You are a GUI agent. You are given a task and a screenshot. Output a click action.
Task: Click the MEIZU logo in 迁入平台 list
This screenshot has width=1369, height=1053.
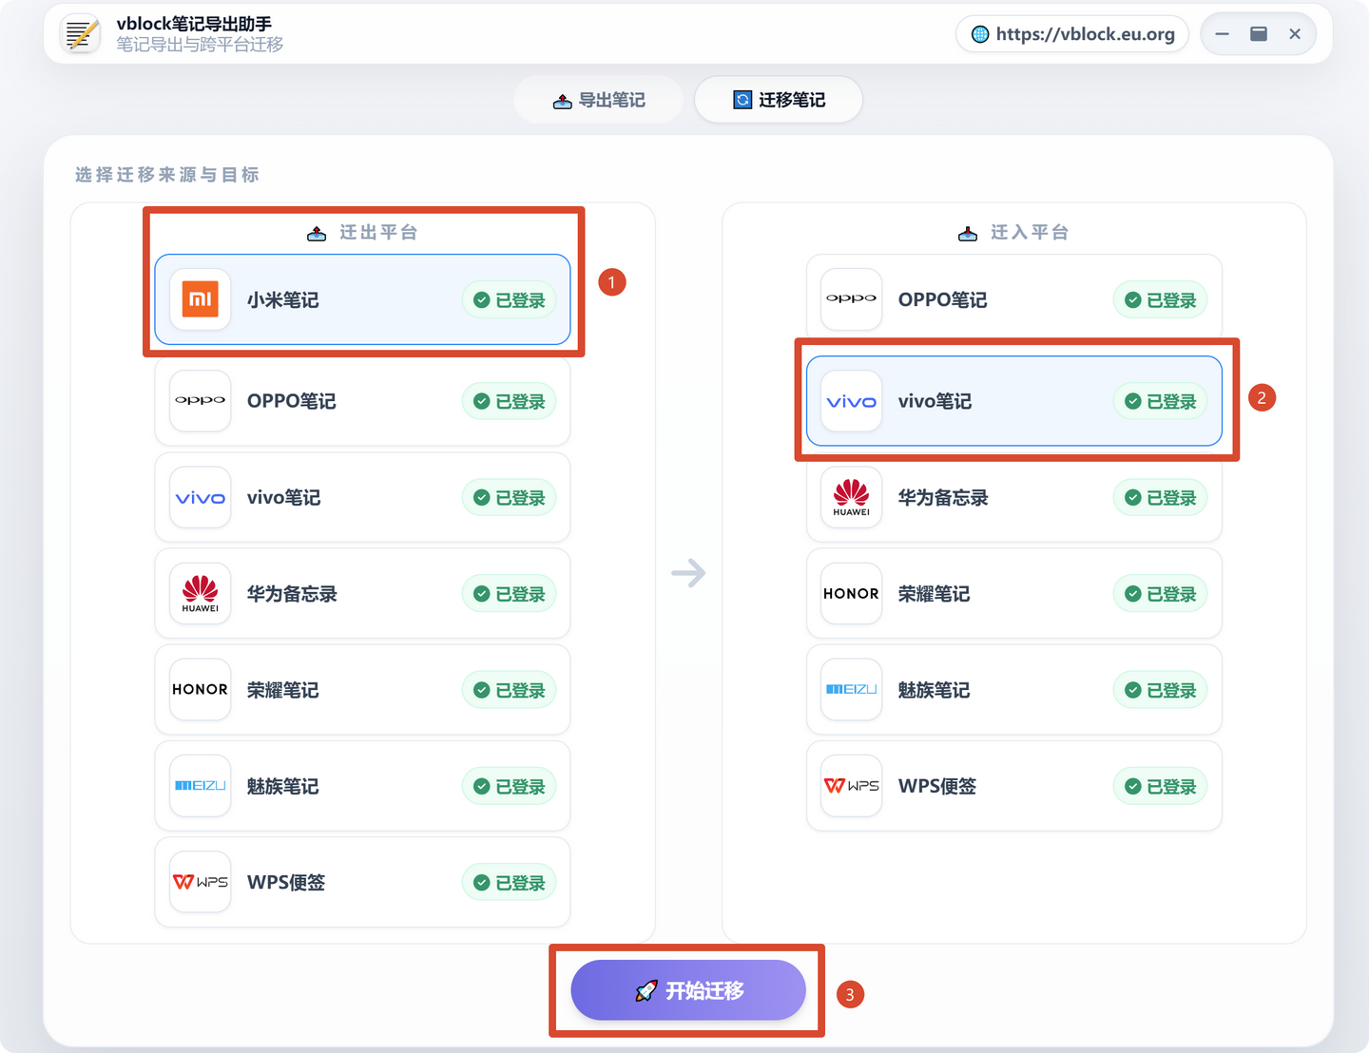tap(851, 689)
